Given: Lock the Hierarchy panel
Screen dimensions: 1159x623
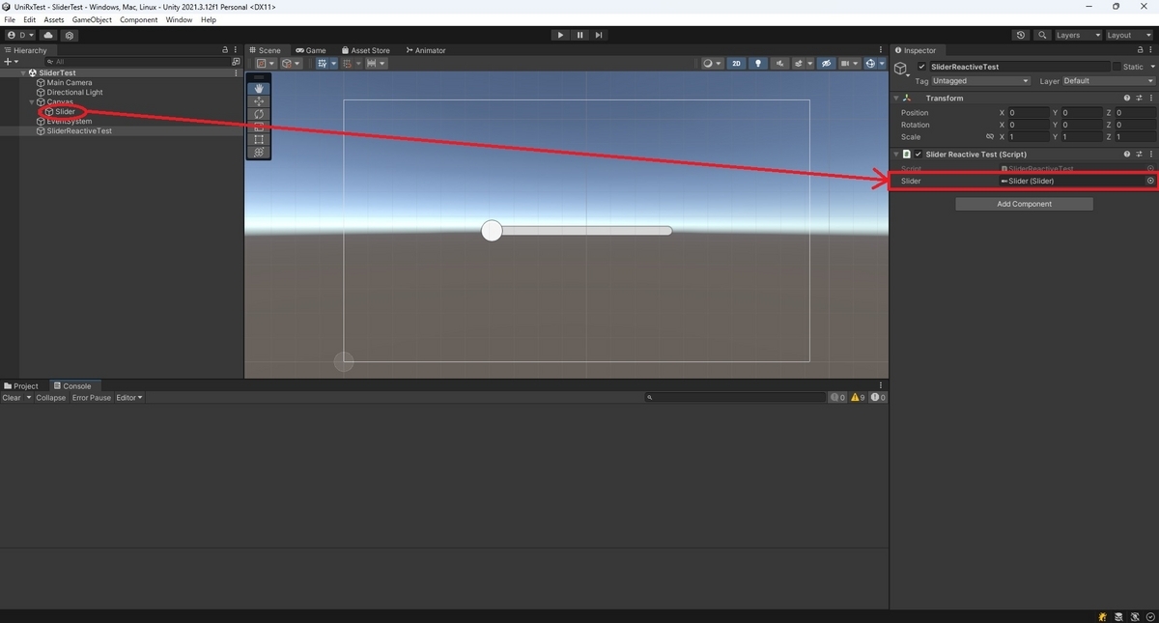Looking at the screenshot, I should (x=225, y=50).
